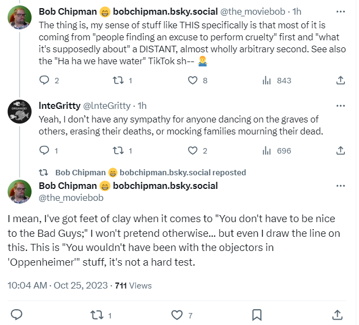Open InteGritty's profile name link
Image resolution: width=359 pixels, height=325 pixels.
[x=59, y=105]
